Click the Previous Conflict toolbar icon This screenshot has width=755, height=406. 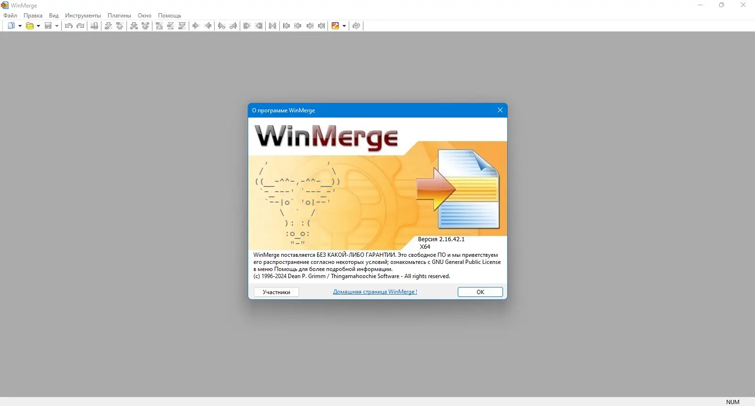coord(145,26)
